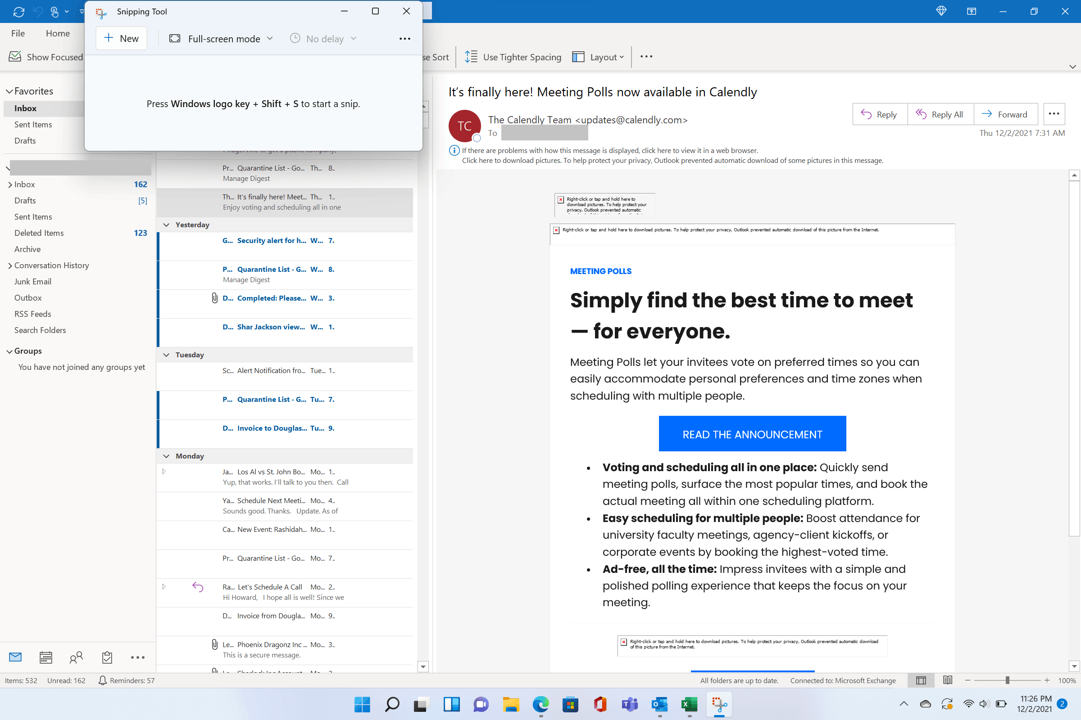Click the Send/Receive sync icon in Outlook title bar
The width and height of the screenshot is (1081, 720).
[18, 12]
